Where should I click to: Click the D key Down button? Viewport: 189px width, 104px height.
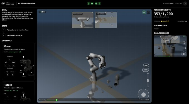(x=12, y=75)
